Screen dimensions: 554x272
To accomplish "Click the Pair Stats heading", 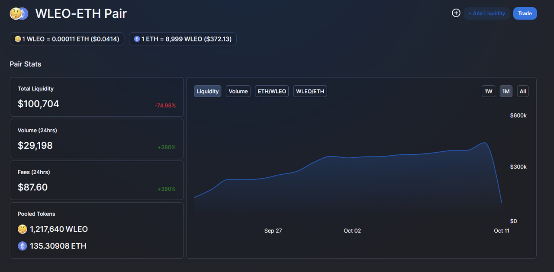I will click(x=26, y=64).
